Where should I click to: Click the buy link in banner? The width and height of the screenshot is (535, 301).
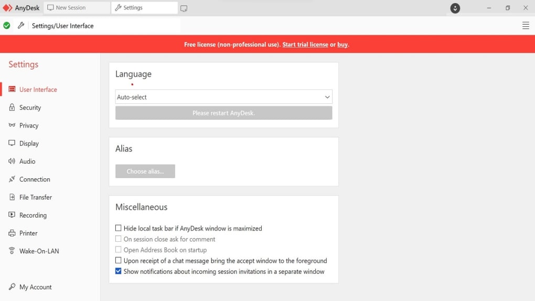tap(342, 45)
